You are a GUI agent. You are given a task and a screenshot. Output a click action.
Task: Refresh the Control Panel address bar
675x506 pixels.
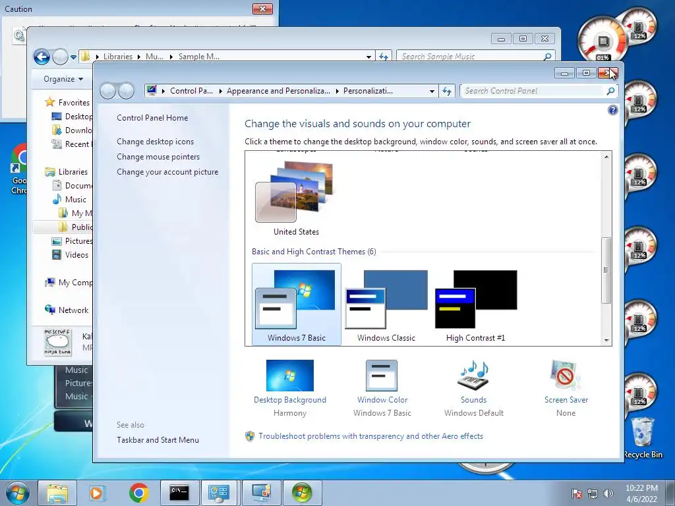click(x=447, y=91)
